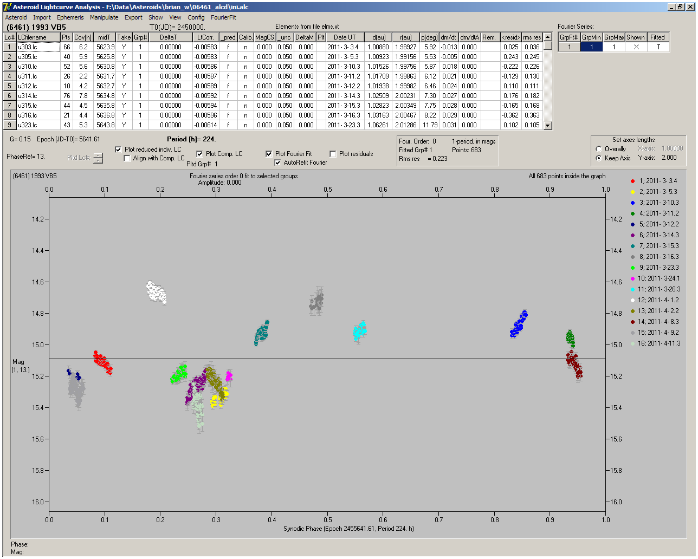Screen dimensions: 698x559
Task: Click red legend dot for 2011-3-3.4
Action: click(x=632, y=181)
